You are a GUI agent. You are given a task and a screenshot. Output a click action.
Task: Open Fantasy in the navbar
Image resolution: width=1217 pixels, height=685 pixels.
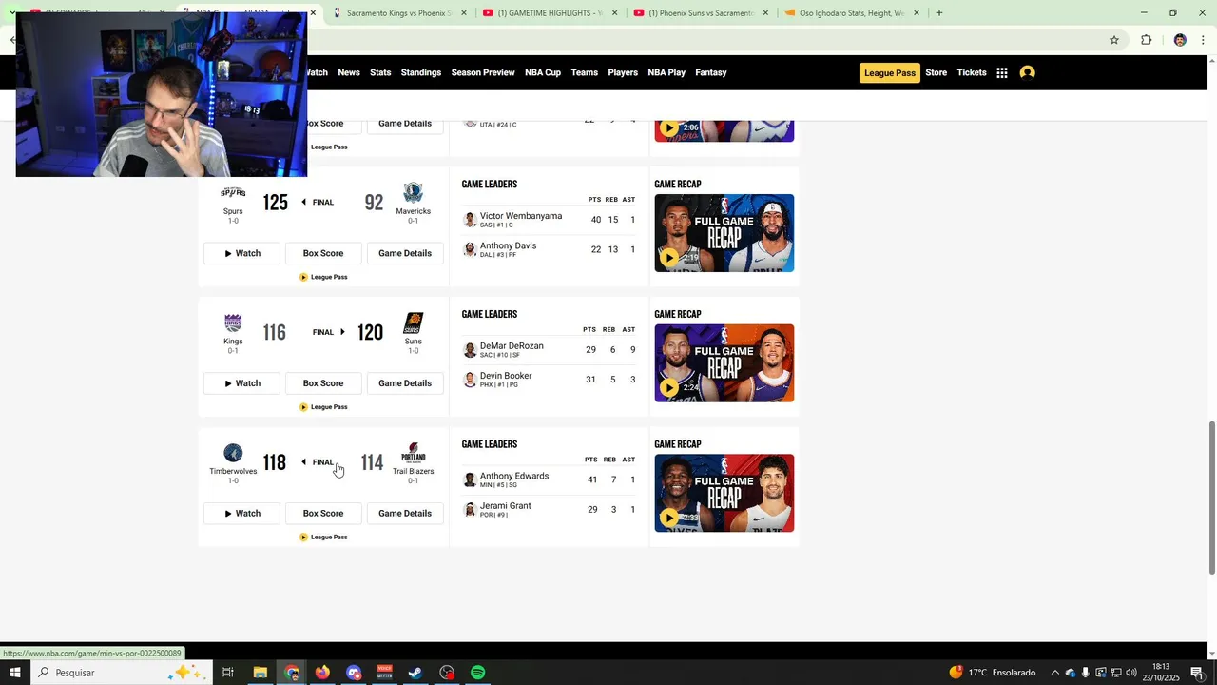[711, 72]
